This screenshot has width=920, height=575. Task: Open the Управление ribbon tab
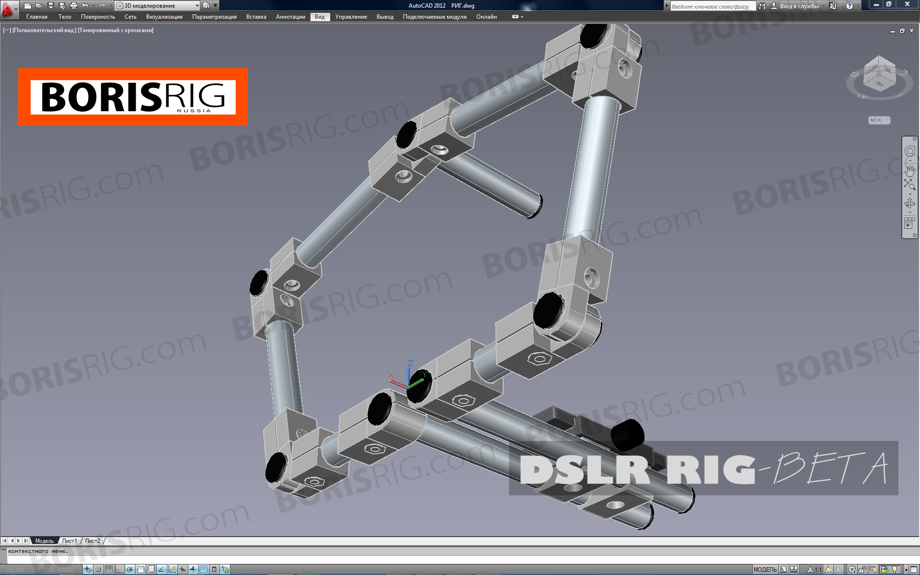(x=351, y=17)
